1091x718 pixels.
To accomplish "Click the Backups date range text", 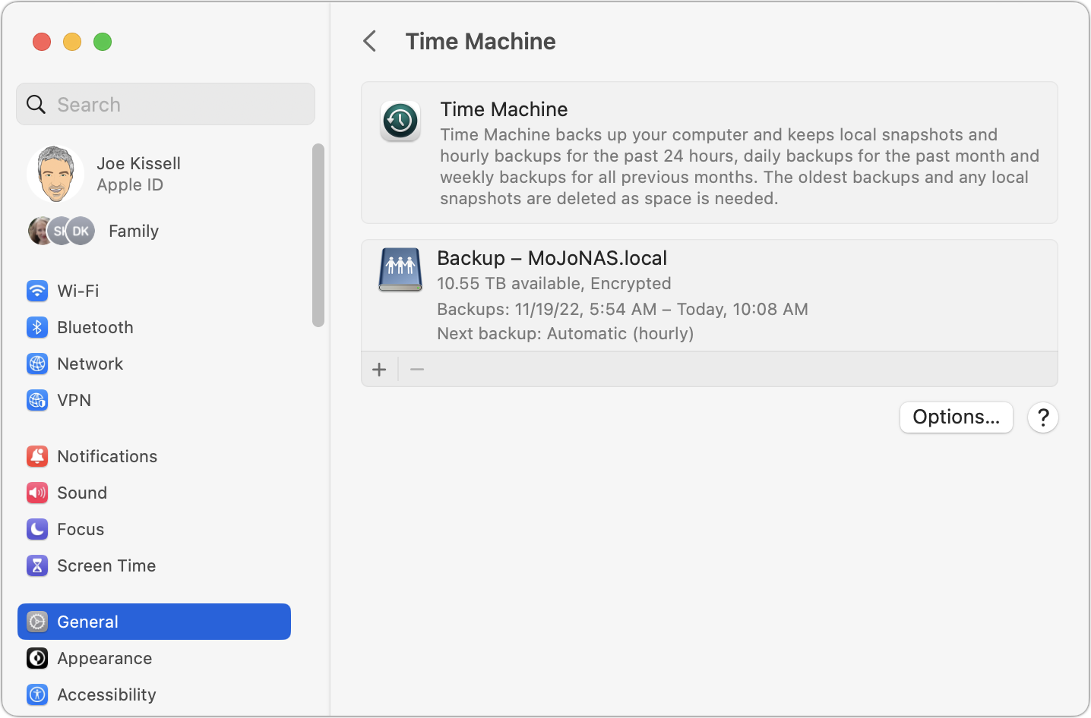I will click(623, 310).
